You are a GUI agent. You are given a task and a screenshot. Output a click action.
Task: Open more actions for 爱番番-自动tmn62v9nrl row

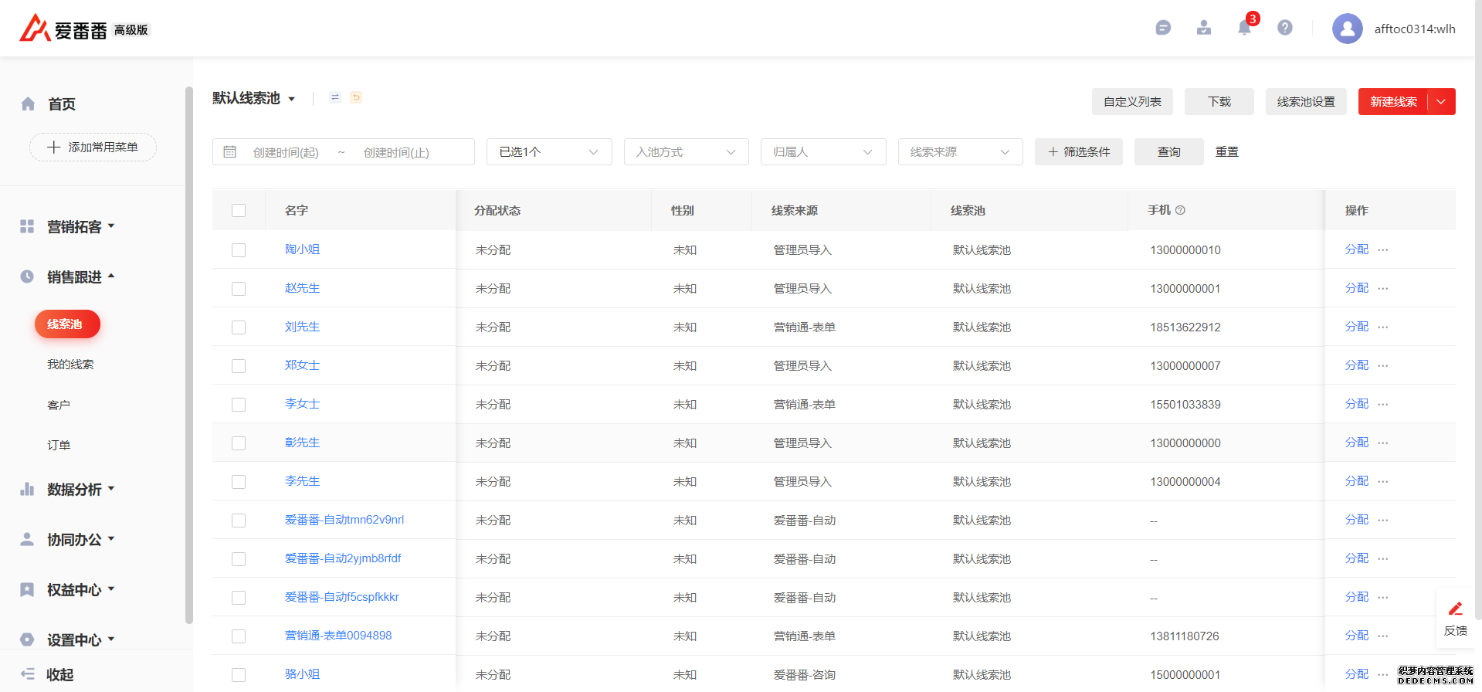[x=1383, y=520]
